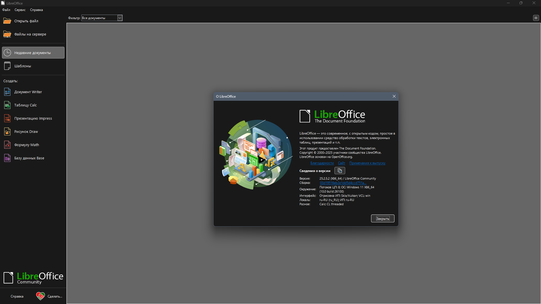
Task: Open the Файл menu
Action: coord(6,10)
